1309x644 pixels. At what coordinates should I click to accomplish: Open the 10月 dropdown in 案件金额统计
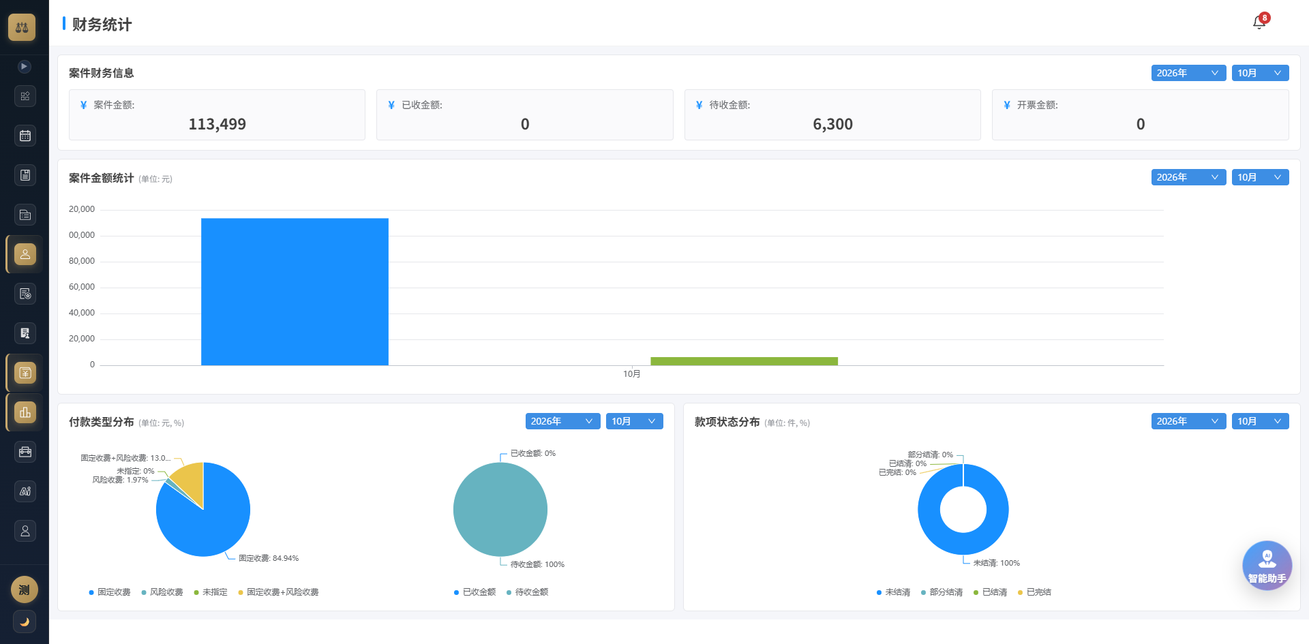(x=1260, y=177)
